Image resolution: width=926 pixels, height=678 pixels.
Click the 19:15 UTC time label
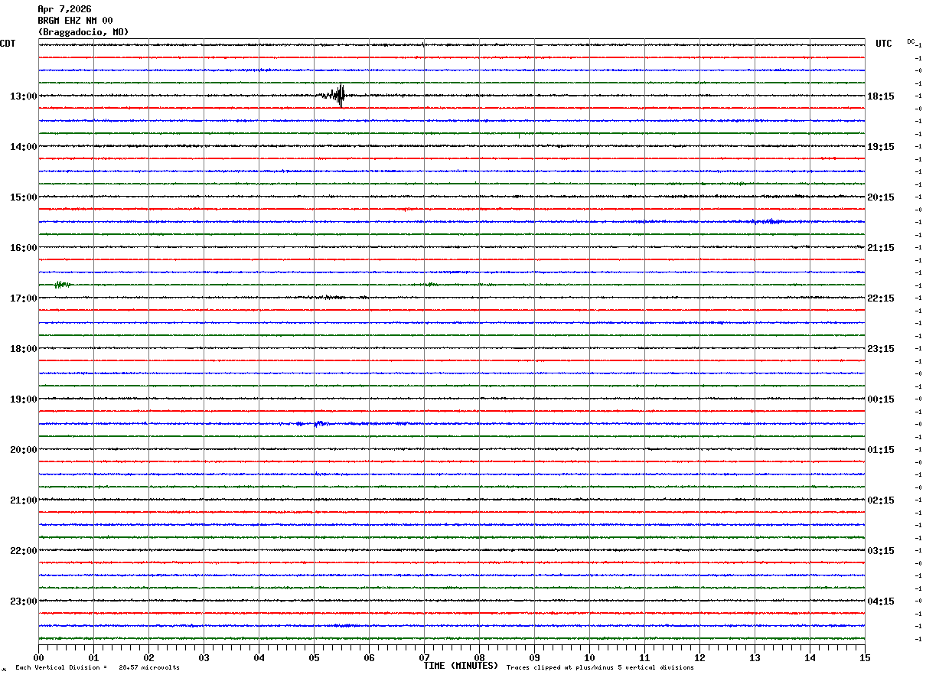(881, 147)
